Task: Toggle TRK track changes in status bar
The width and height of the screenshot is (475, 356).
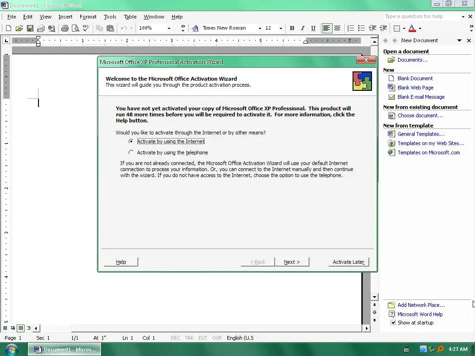Action: tap(189, 338)
